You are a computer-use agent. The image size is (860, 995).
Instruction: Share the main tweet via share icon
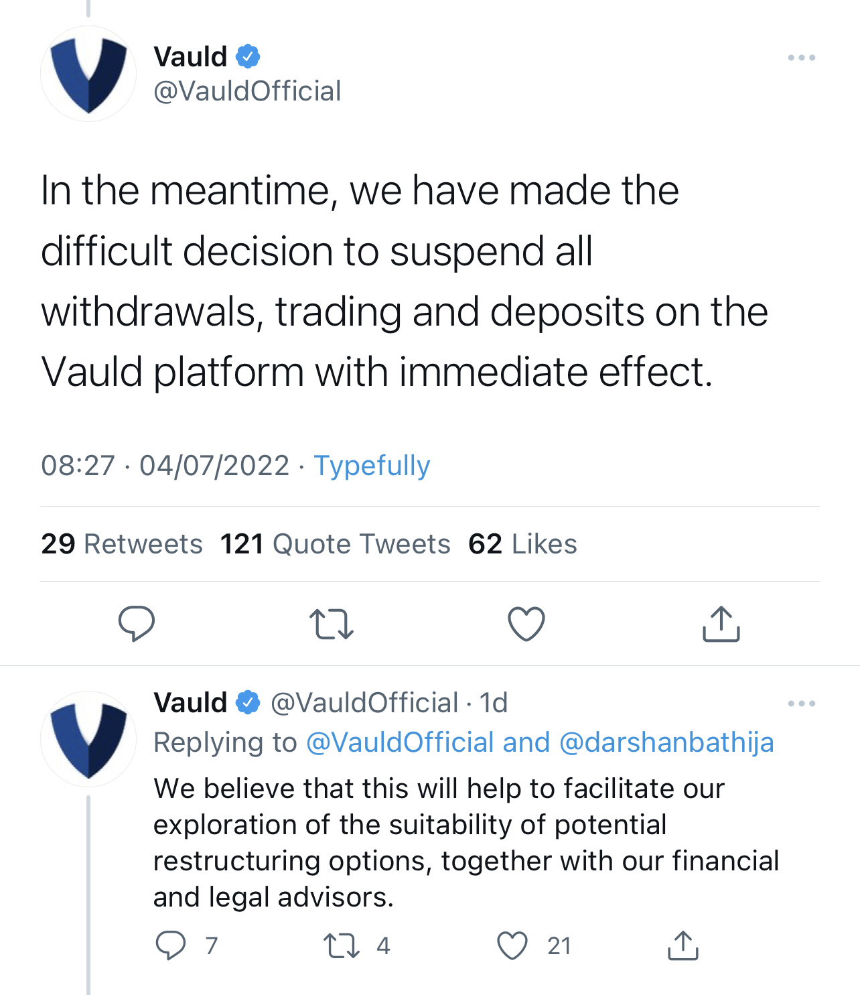coord(721,624)
